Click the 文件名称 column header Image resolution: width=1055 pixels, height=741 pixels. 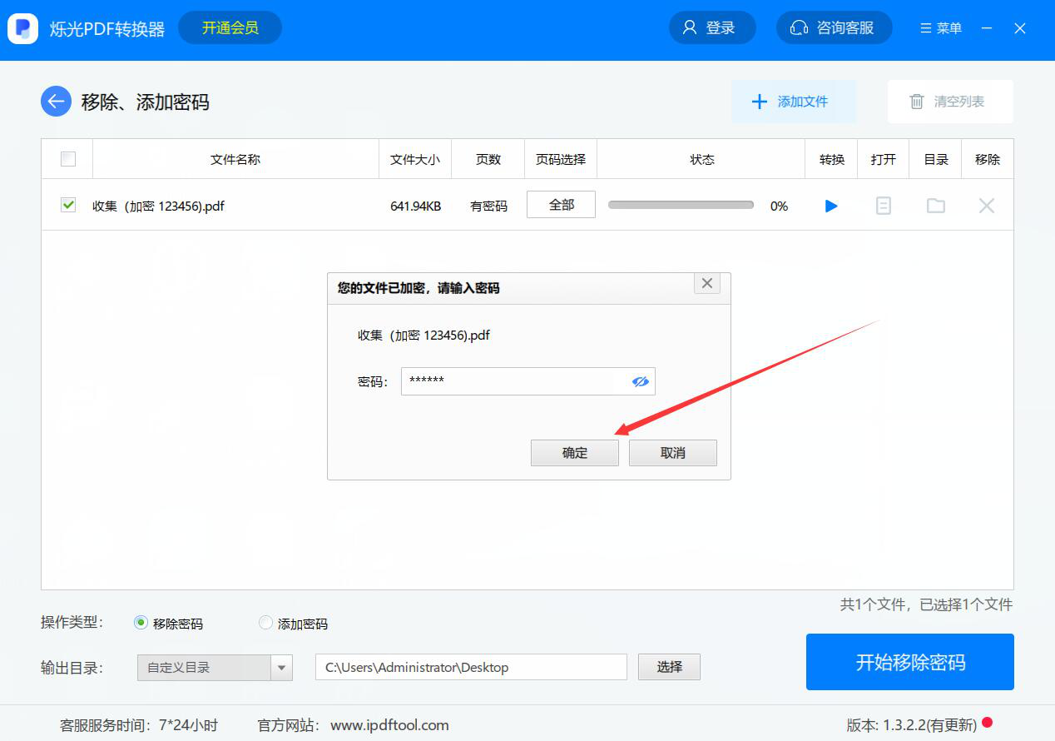(x=235, y=159)
